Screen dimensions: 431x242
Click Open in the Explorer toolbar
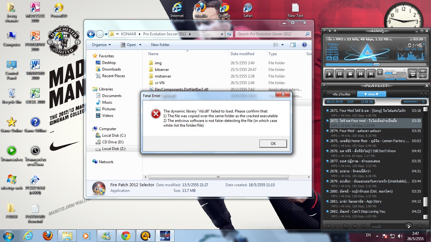pos(128,45)
